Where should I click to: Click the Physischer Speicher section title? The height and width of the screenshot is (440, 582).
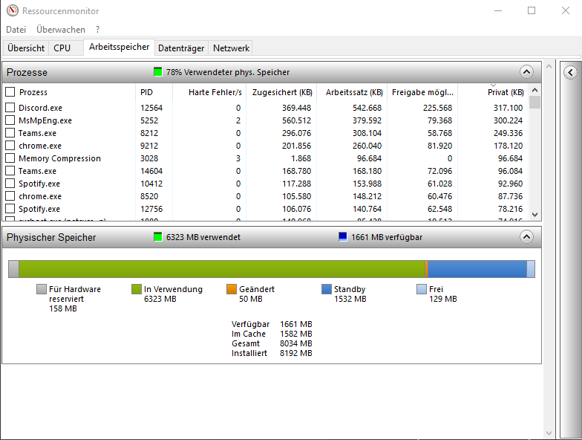(51, 237)
